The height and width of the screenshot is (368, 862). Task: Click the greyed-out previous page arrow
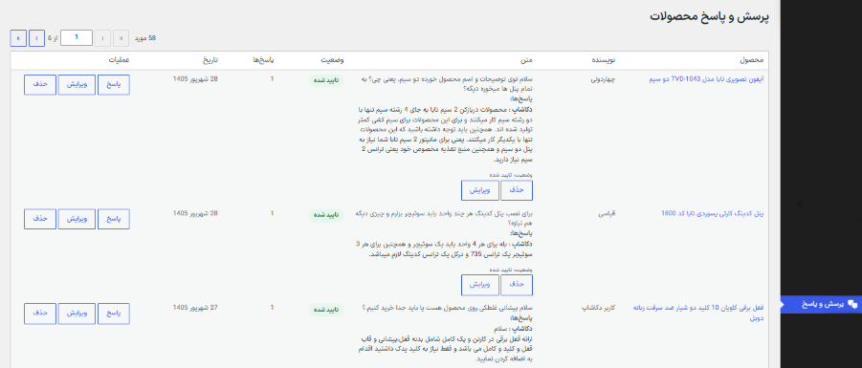click(x=102, y=38)
